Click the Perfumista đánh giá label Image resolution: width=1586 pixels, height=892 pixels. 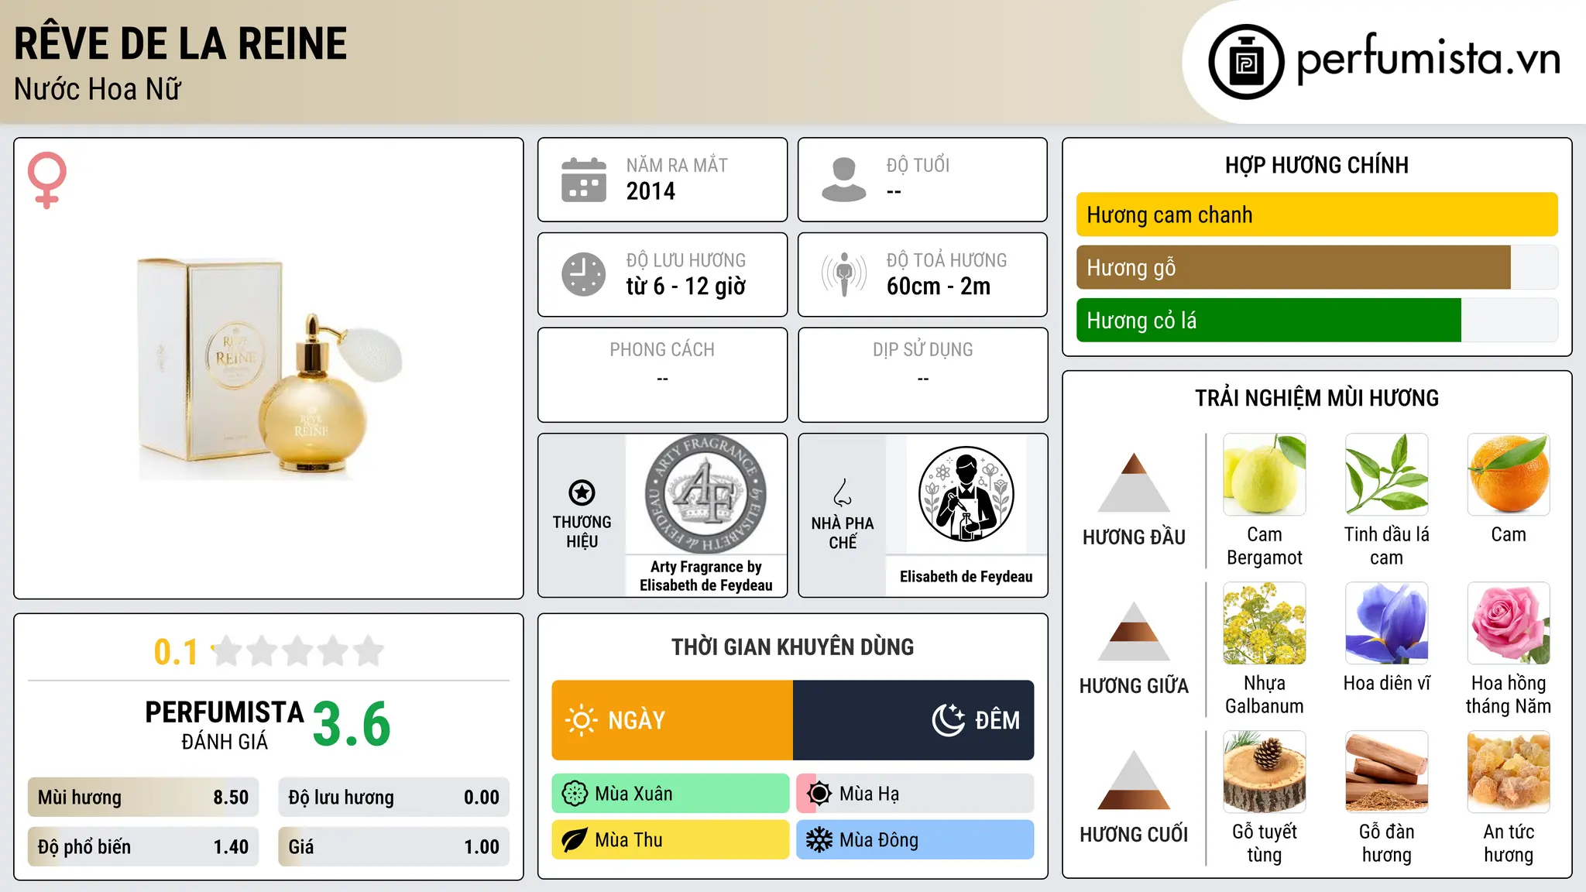click(x=225, y=725)
